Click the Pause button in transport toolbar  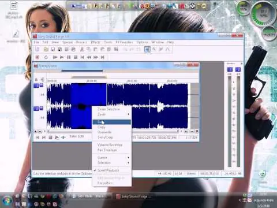69,57
